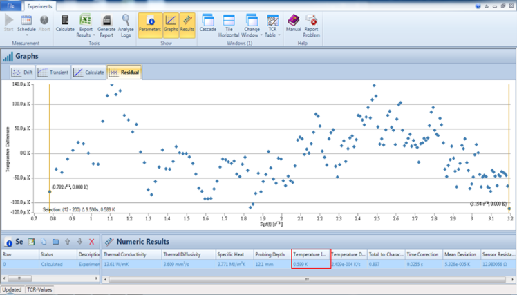Expand TCR Table dropdown arrow
517x295 pixels.
click(279, 35)
